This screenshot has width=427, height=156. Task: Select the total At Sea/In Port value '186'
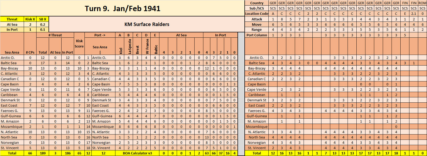coord(68,153)
